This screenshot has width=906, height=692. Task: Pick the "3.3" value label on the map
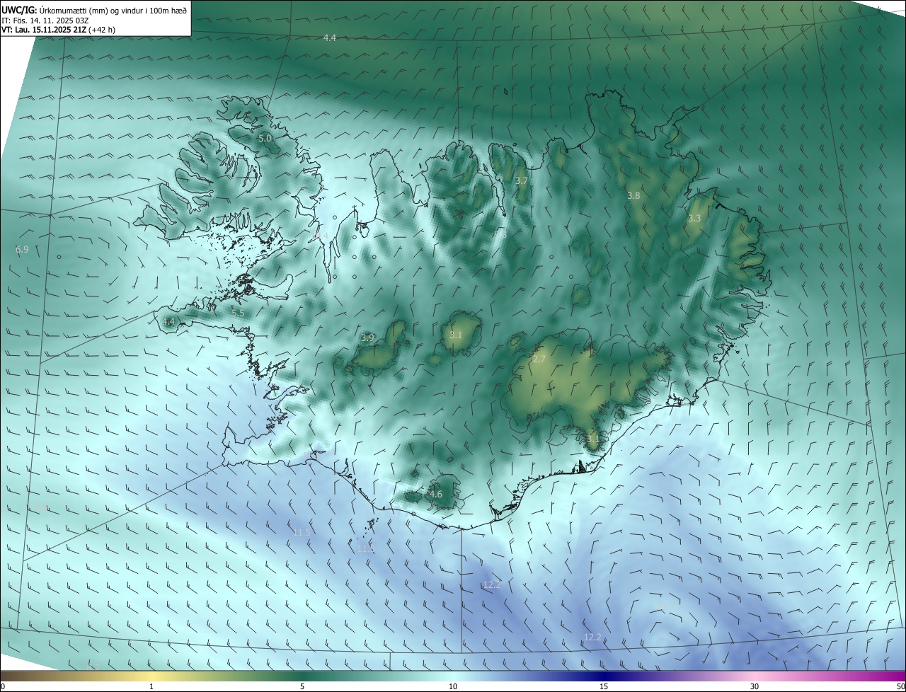694,219
